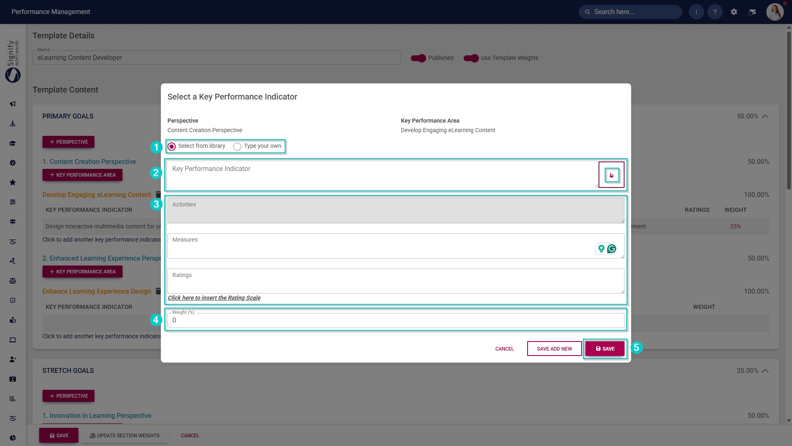Collapse the Stretch Goals section chevron
Screen dimensions: 792x446
[x=765, y=371]
